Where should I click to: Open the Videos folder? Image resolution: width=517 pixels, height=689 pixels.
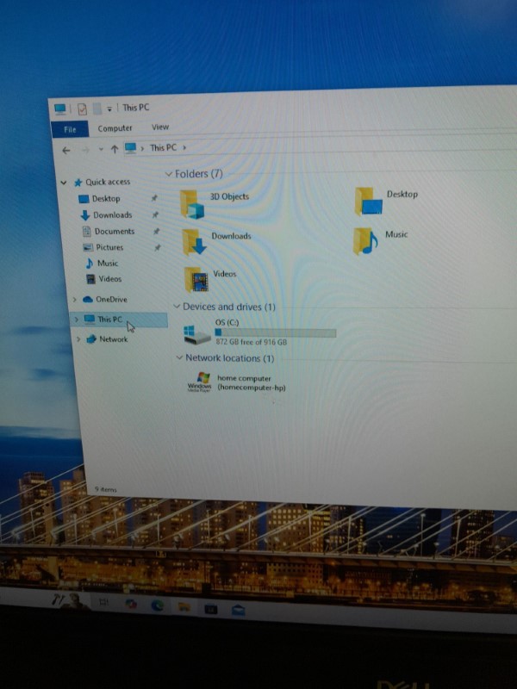[x=199, y=279]
